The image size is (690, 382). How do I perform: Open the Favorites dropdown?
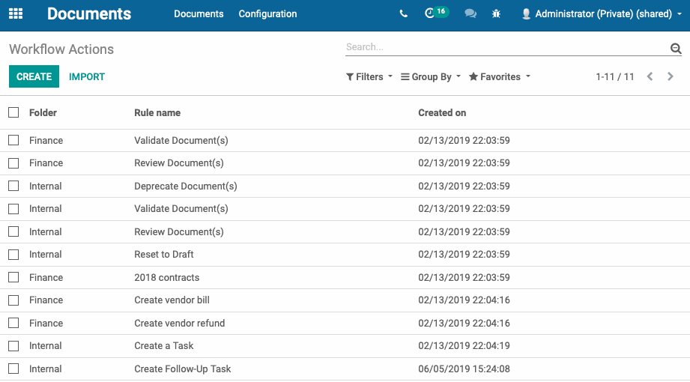(500, 76)
